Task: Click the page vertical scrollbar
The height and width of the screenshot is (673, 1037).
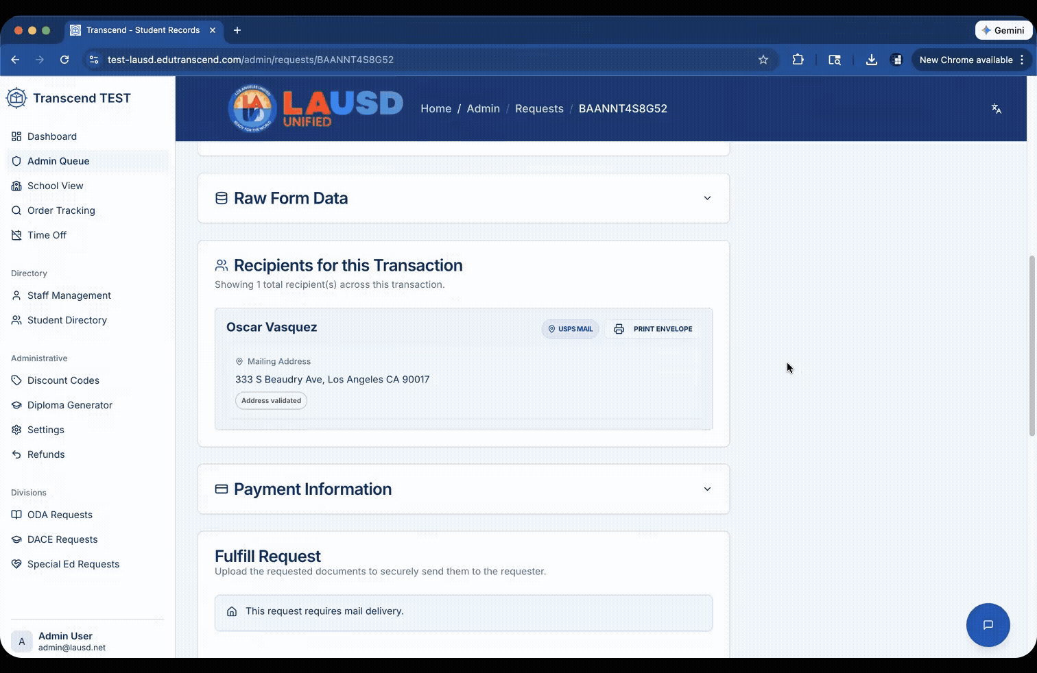Action: (1032, 346)
